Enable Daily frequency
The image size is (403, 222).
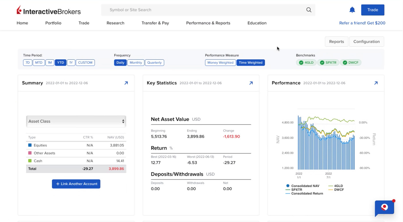point(120,62)
